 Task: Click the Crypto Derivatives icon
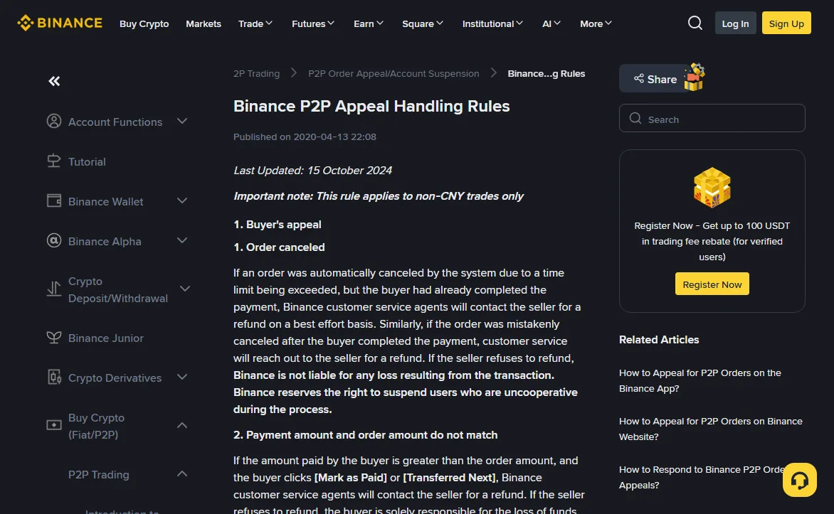point(53,378)
